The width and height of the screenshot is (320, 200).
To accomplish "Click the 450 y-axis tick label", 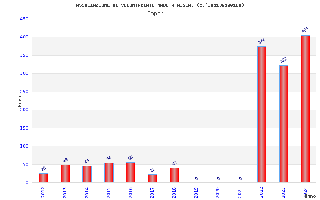I will click(x=24, y=19).
